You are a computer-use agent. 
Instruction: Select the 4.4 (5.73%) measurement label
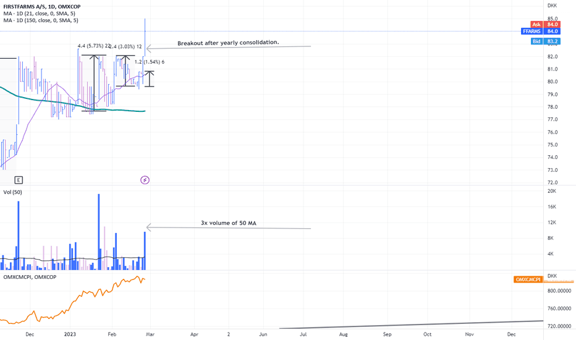(x=94, y=46)
